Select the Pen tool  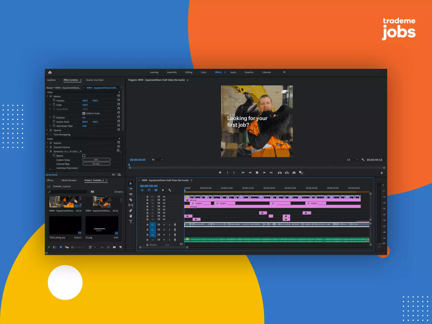(131, 211)
